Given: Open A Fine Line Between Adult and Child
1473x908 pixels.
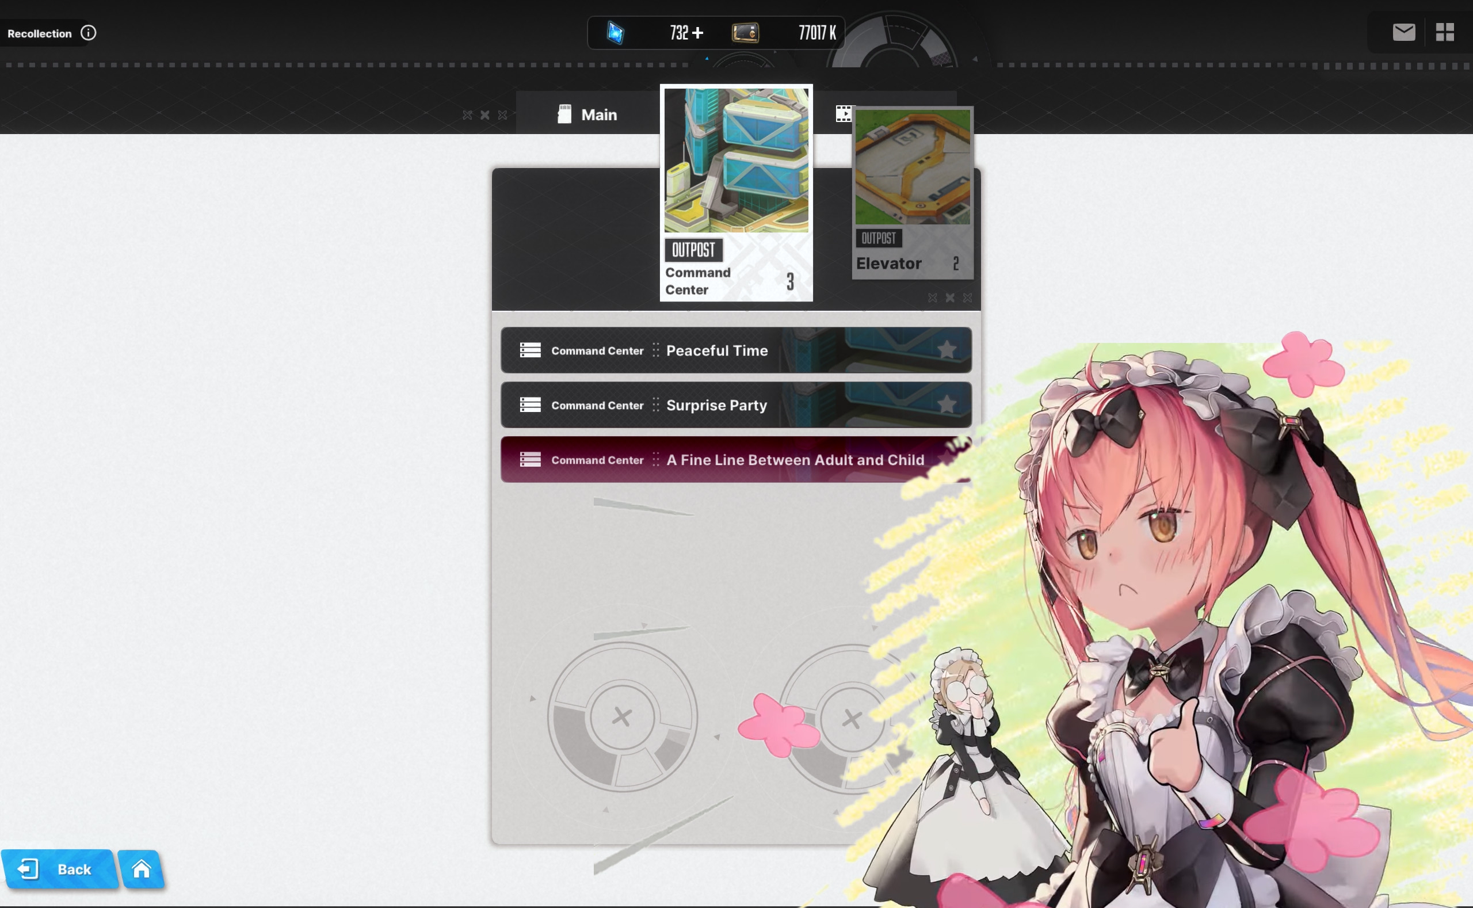Looking at the screenshot, I should [x=795, y=460].
